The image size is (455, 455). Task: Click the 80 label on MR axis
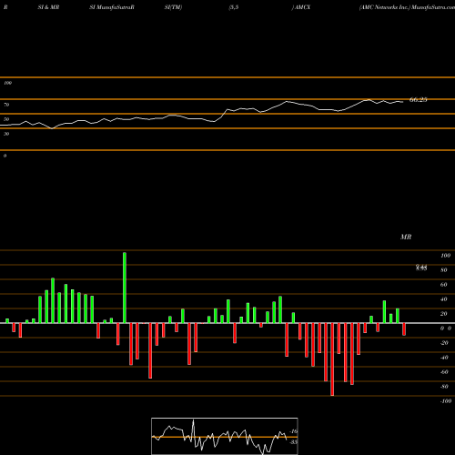click(444, 270)
